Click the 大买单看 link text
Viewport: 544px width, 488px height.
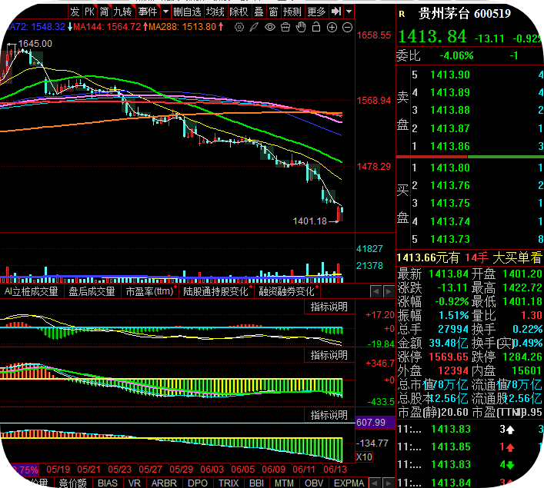(517, 258)
